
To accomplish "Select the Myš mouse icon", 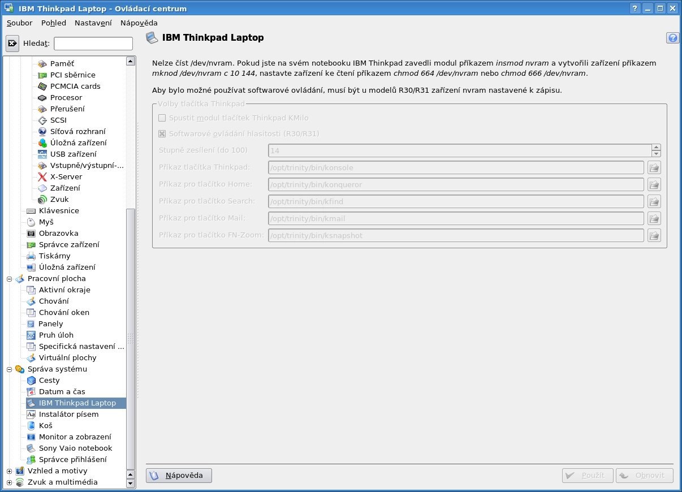I will coord(31,222).
